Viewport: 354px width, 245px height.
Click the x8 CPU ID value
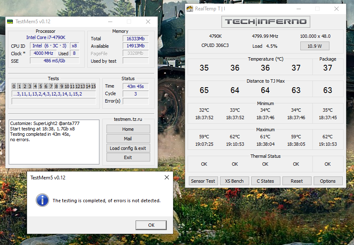74,46
